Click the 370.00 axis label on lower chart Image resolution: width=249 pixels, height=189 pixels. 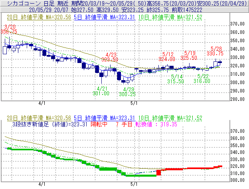coord(237,131)
